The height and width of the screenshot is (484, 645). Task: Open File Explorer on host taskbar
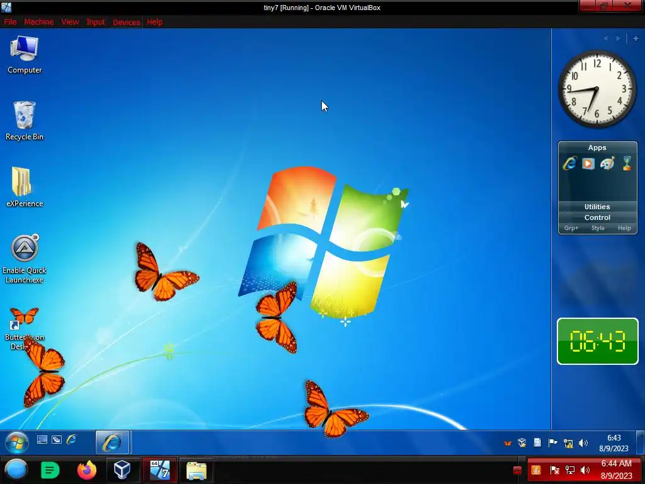(197, 470)
